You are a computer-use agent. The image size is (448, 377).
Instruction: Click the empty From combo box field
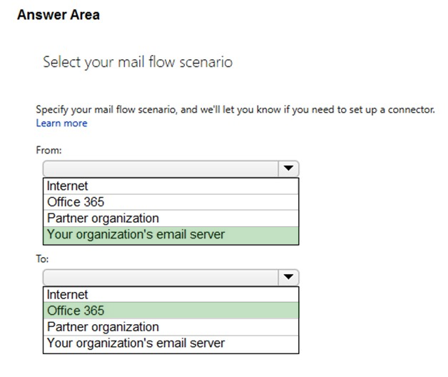[x=161, y=169]
